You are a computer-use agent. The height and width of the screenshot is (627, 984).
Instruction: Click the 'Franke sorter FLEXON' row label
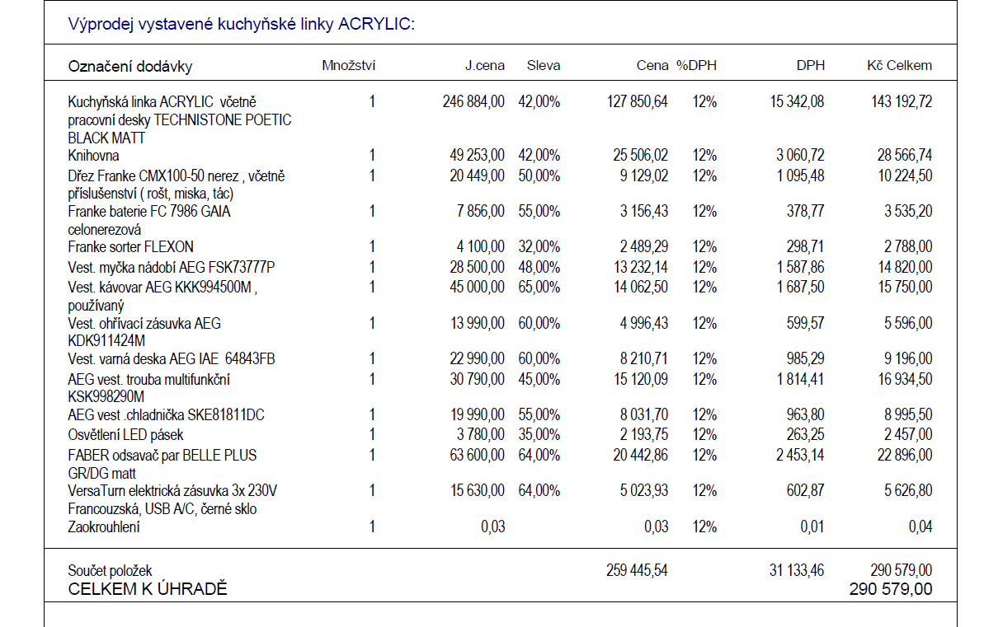pos(130,247)
